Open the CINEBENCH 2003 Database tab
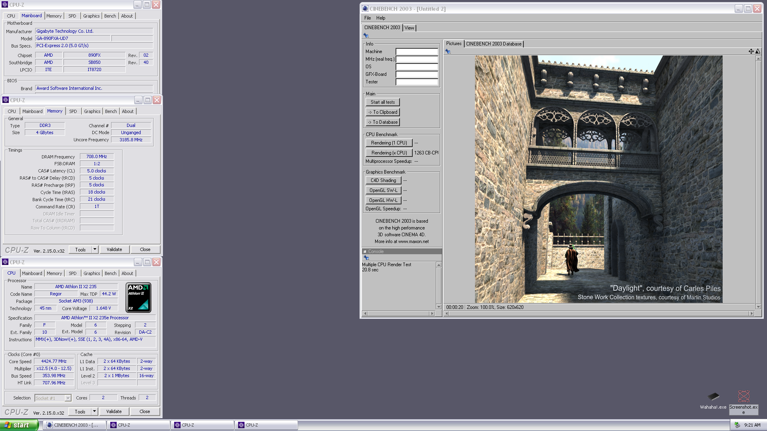 (x=494, y=44)
